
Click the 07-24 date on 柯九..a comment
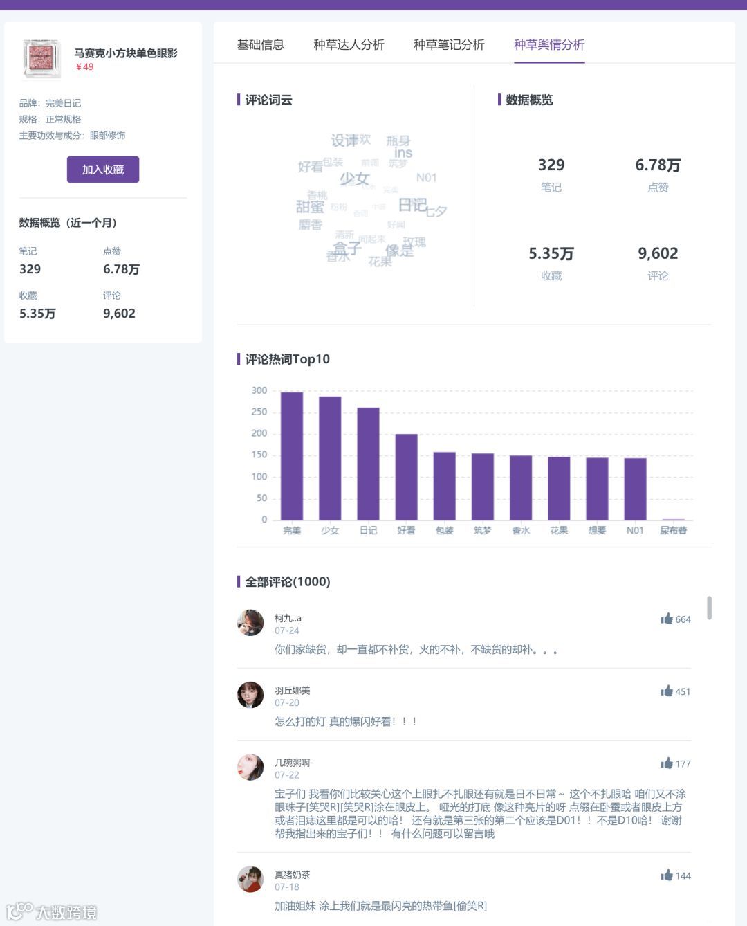[x=287, y=630]
